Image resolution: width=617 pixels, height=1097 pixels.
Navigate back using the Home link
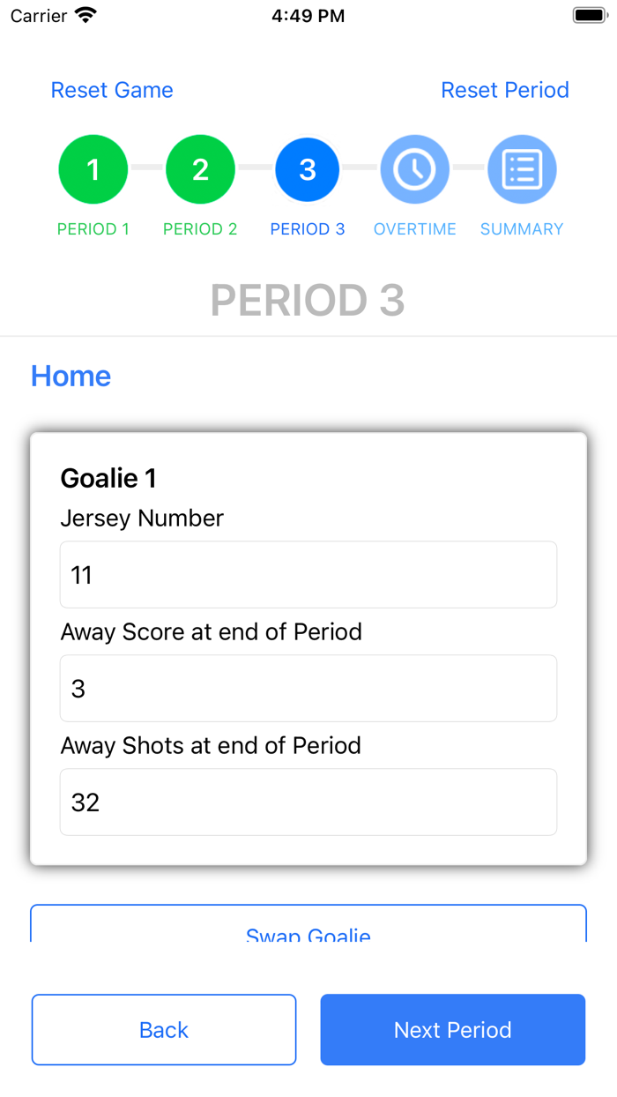(71, 376)
